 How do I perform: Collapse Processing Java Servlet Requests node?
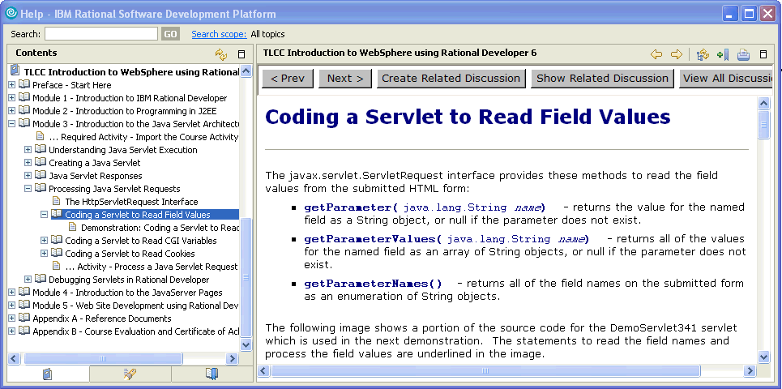point(28,189)
